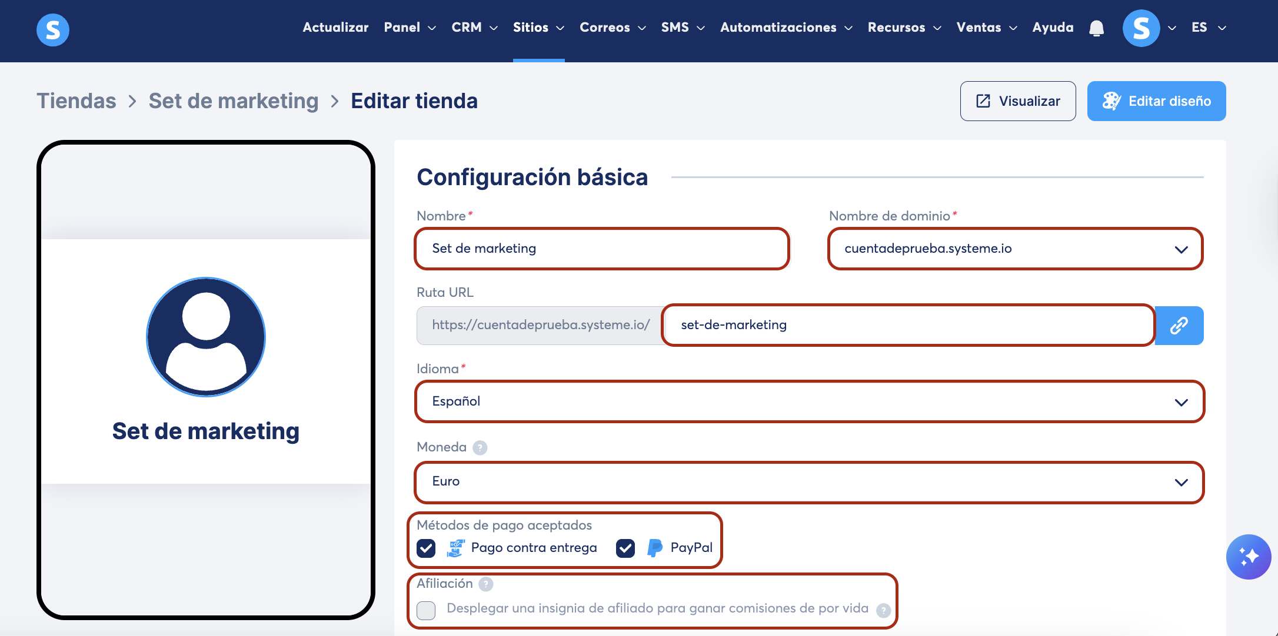Click the Afiliación help question icon
The height and width of the screenshot is (636, 1278).
click(x=486, y=584)
